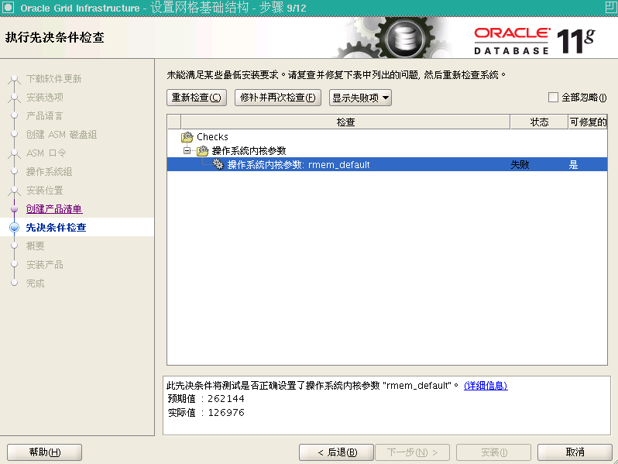Click the 安装选项 step

[x=45, y=98]
